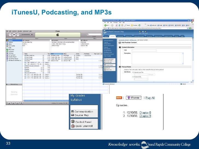The height and width of the screenshot is (149, 199).
Task: Sort iTunes list by Artist column header
Action: coord(57,54)
